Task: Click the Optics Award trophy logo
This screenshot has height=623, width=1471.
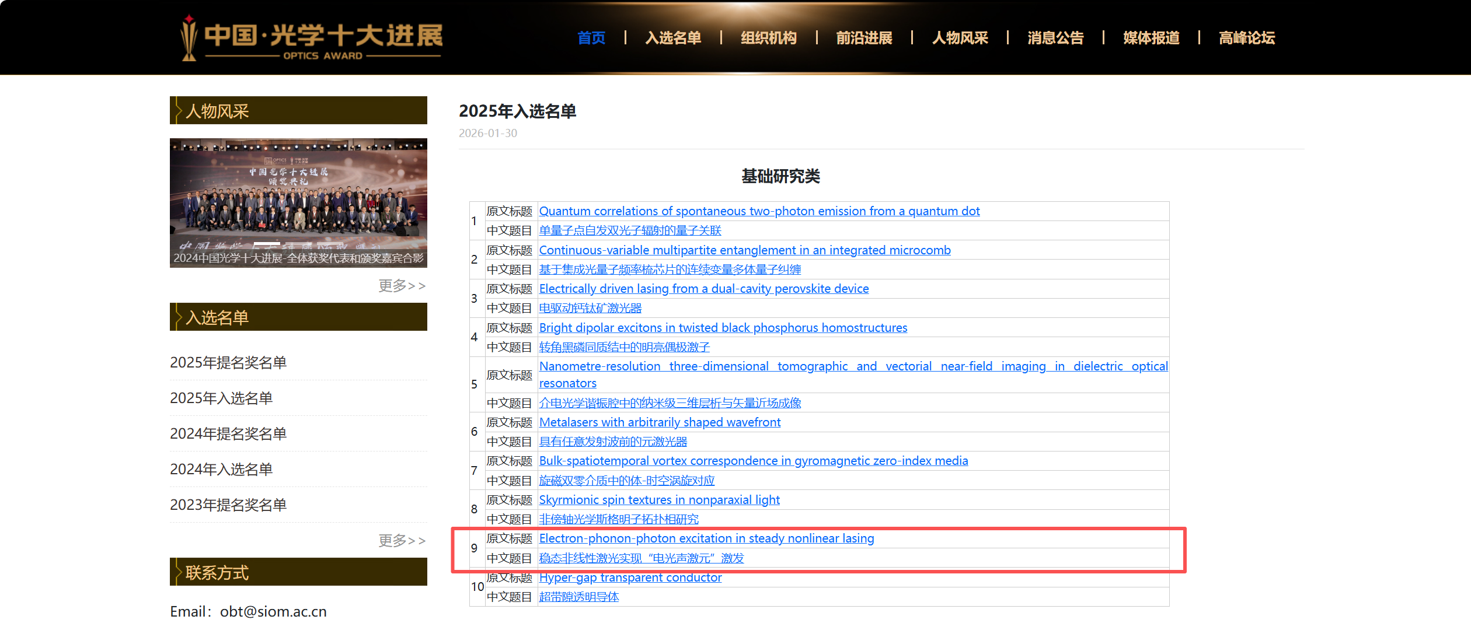Action: click(311, 38)
